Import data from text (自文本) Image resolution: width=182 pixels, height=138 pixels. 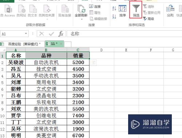pyautogui.click(x=32, y=11)
